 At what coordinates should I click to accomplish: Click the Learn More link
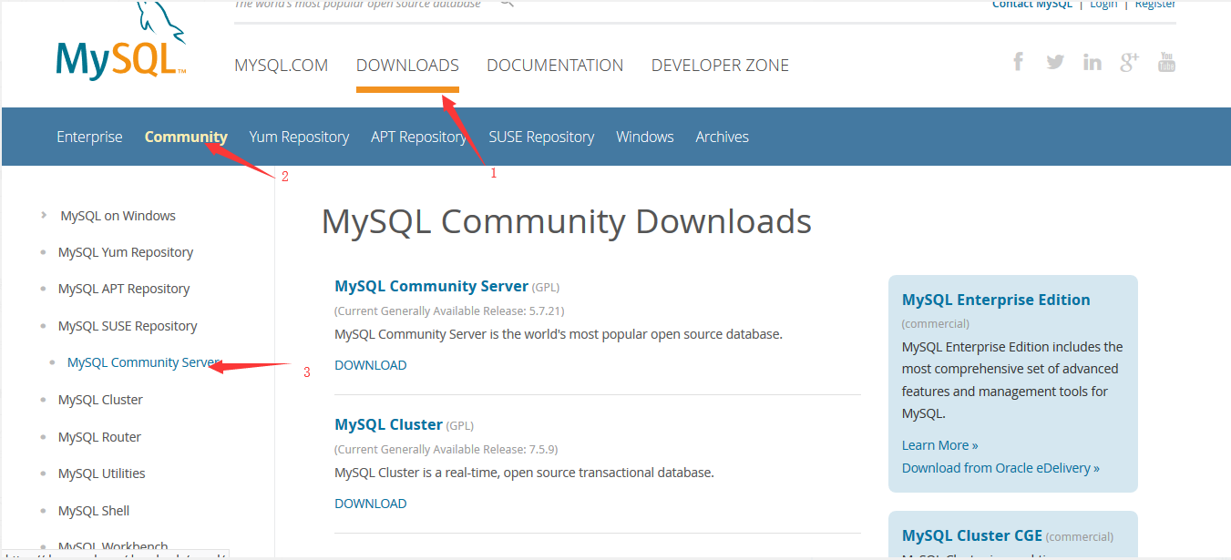tap(939, 445)
